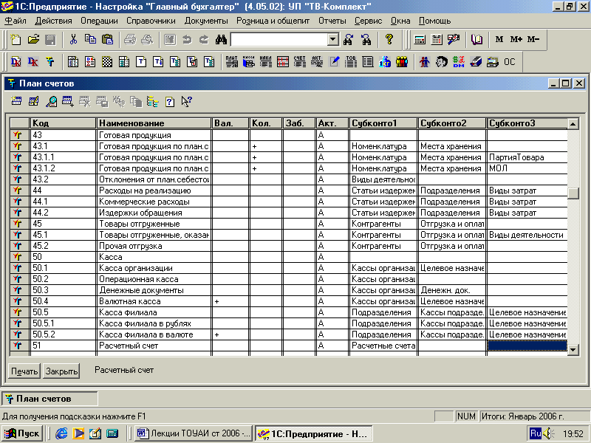Open the Действия menu
591x443 pixels.
click(x=53, y=21)
